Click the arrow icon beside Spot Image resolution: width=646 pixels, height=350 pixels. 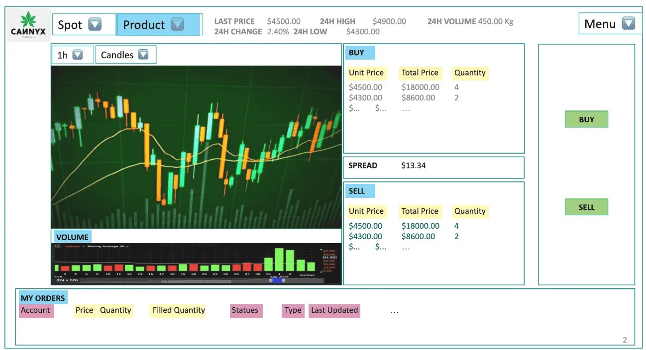tap(95, 24)
